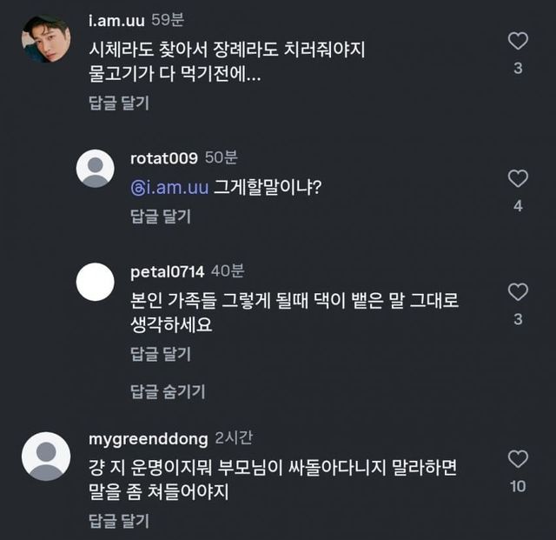556x540 pixels.
Task: Open petal0714 blank avatar
Action: (x=96, y=282)
